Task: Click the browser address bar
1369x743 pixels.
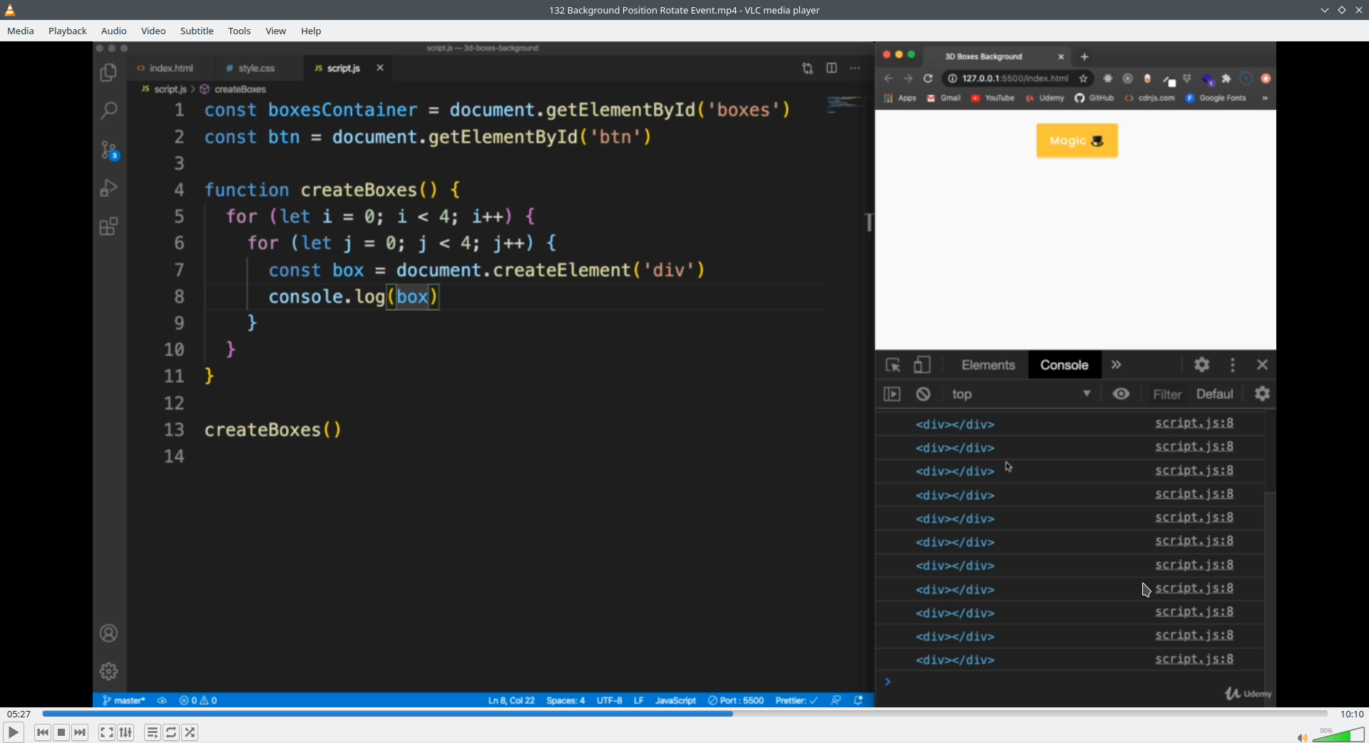Action: tap(1015, 78)
